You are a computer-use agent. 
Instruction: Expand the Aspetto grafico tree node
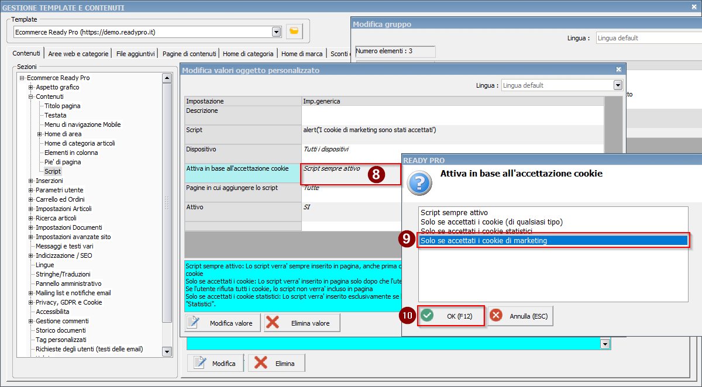pos(30,87)
